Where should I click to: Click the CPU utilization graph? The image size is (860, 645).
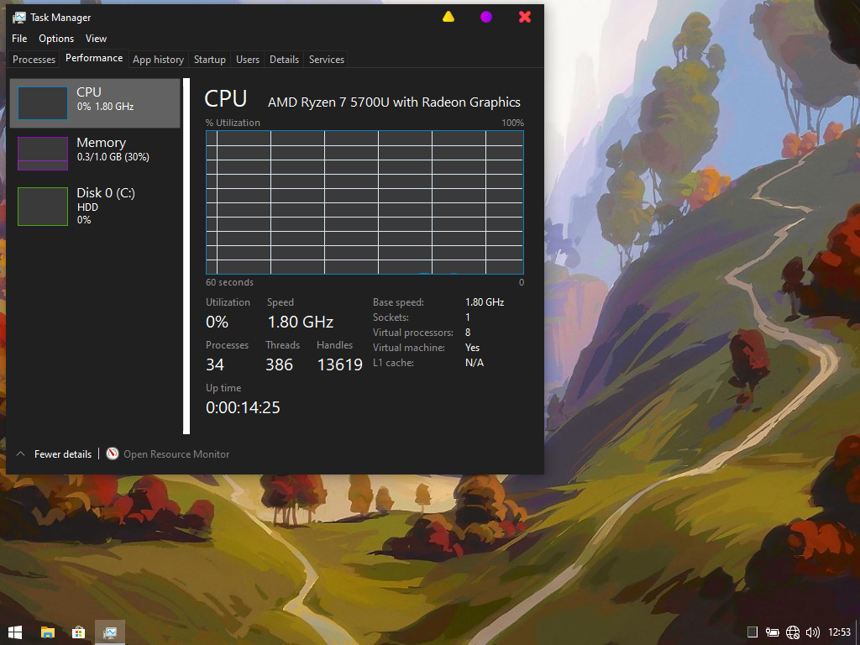(x=364, y=202)
